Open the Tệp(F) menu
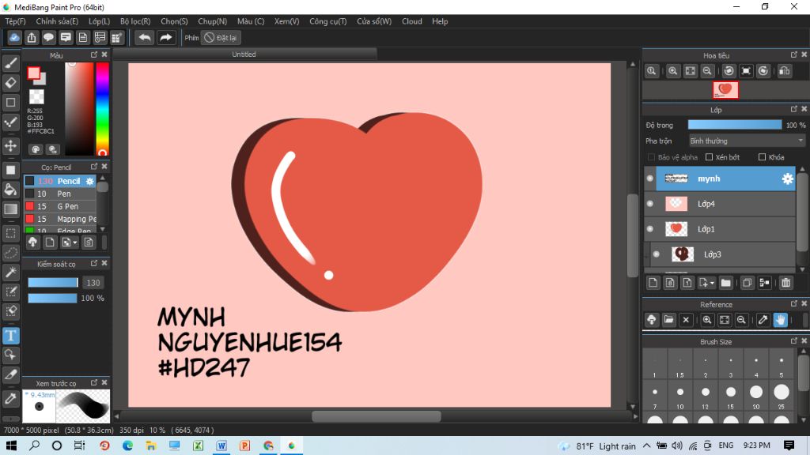This screenshot has width=810, height=455. [16, 21]
